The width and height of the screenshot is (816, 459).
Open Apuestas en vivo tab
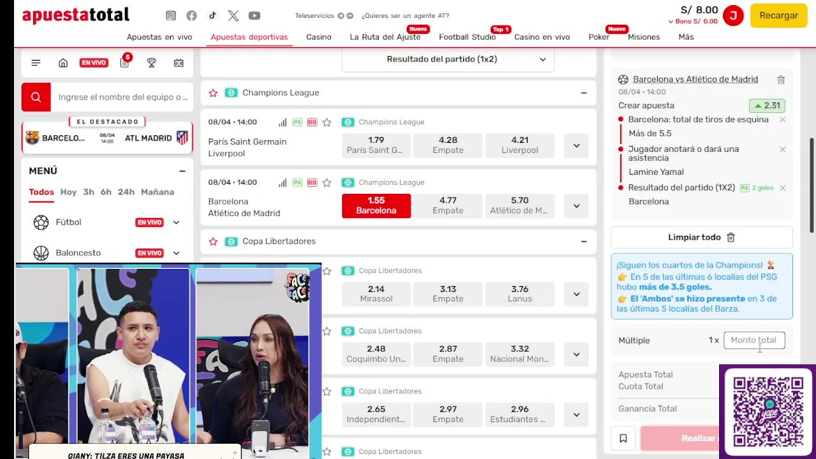coord(159,37)
